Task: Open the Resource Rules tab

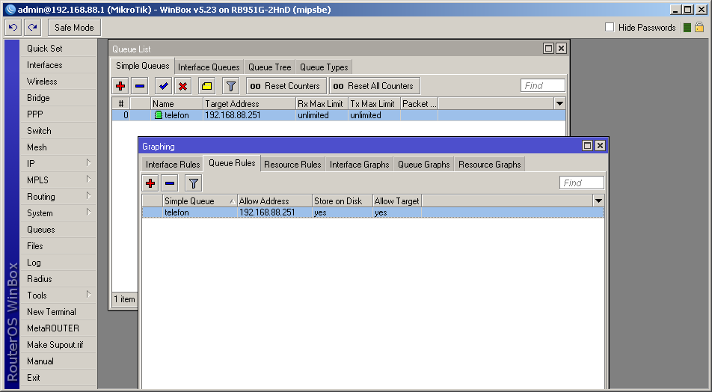Action: pyautogui.click(x=293, y=165)
